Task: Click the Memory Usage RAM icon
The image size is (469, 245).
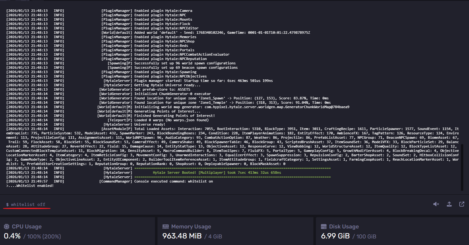Action: point(166,227)
